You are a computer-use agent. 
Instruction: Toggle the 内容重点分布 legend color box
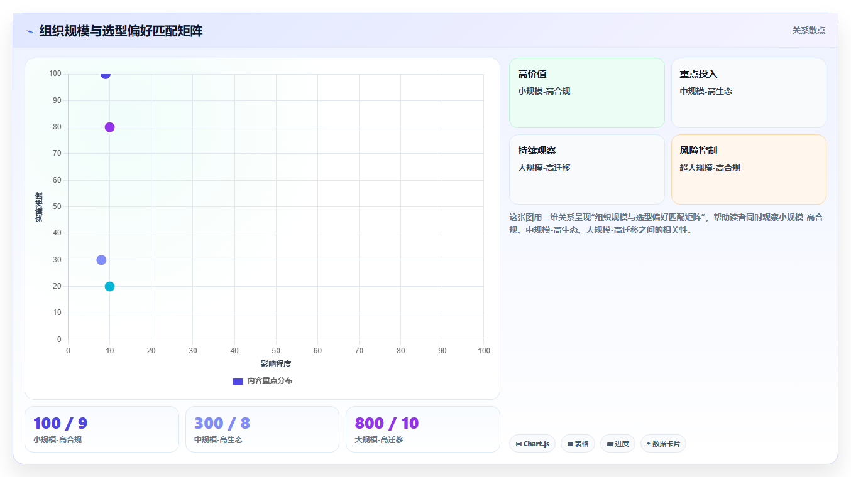click(238, 381)
